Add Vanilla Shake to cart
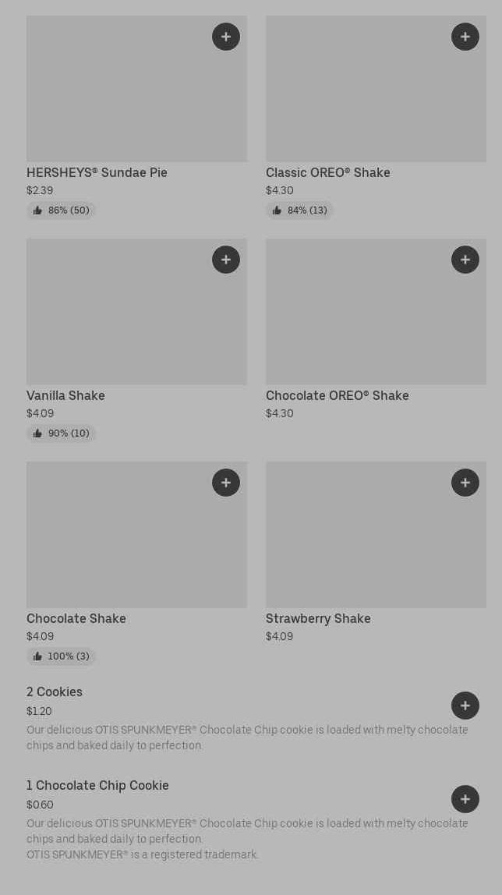 226,260
